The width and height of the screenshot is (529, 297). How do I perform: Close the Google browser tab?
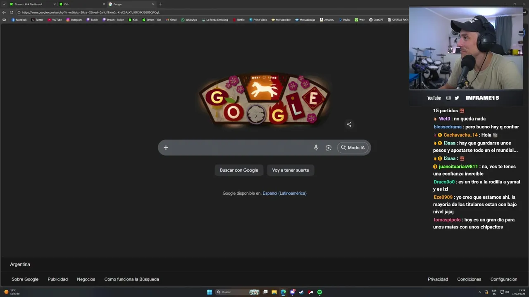click(153, 4)
